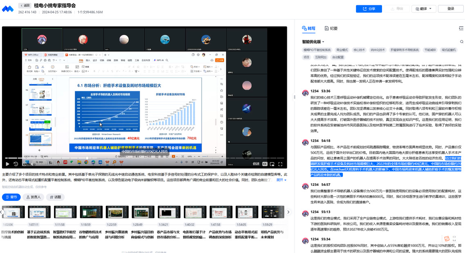The width and height of the screenshot is (465, 253).
Task: Click the blue 分享 share button
Action: coord(369,9)
